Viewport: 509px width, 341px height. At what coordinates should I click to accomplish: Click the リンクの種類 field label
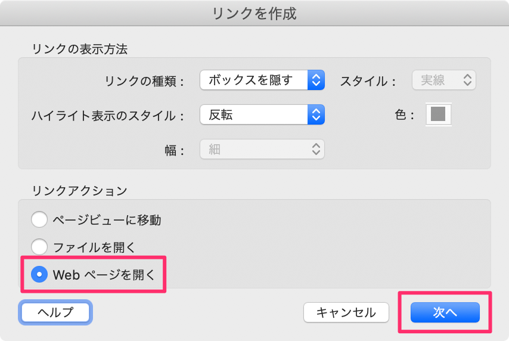click(x=144, y=80)
